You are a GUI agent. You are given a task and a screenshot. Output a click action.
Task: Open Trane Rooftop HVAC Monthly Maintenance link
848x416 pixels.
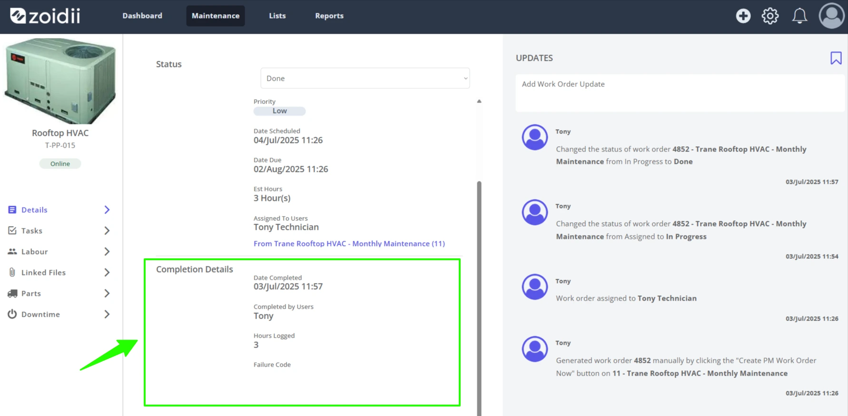coord(349,244)
